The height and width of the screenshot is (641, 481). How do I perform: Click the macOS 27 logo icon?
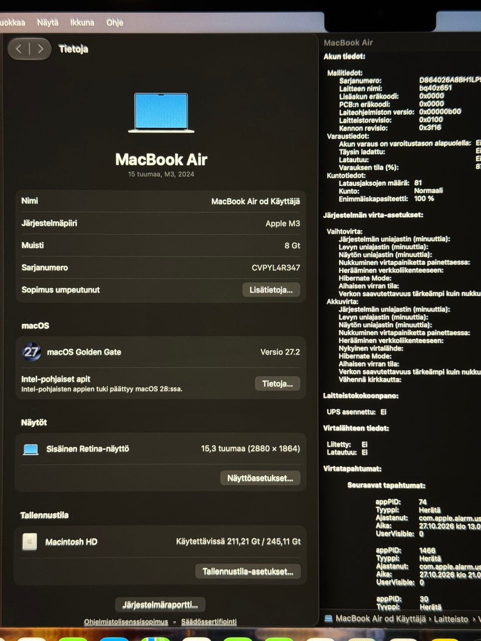pyautogui.click(x=31, y=352)
